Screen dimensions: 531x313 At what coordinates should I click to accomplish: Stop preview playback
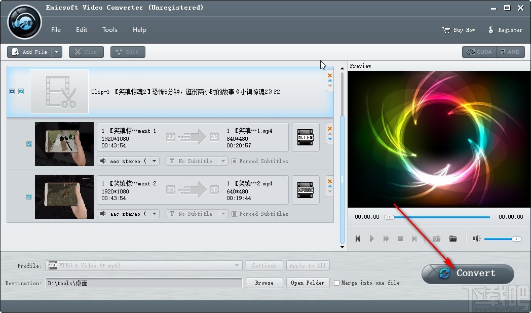(400, 239)
